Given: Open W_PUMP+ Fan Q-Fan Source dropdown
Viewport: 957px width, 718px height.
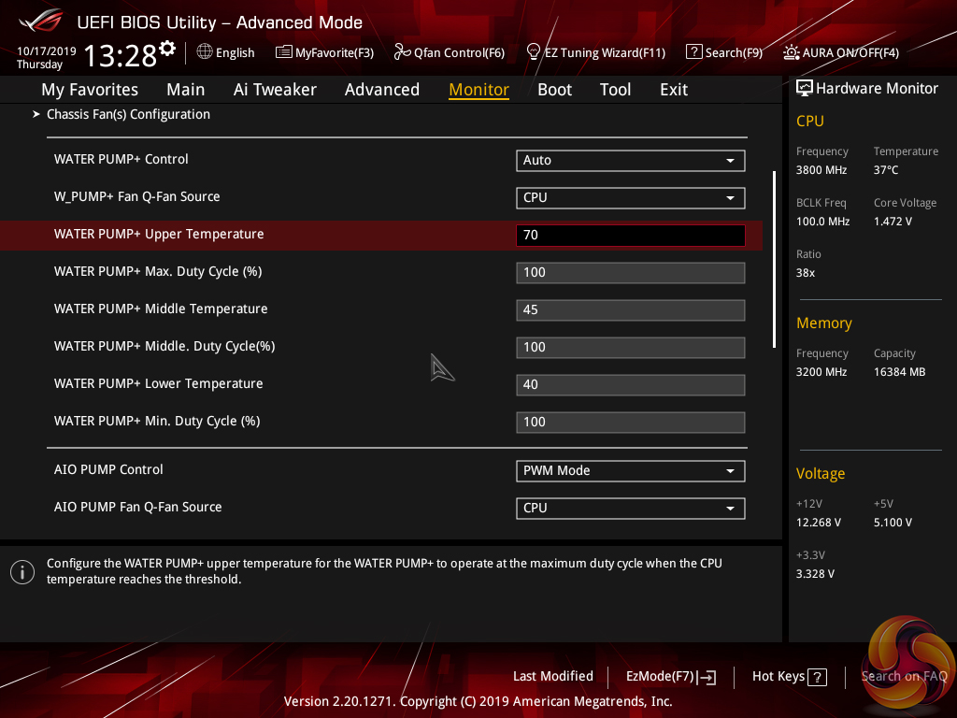Looking at the screenshot, I should [631, 198].
